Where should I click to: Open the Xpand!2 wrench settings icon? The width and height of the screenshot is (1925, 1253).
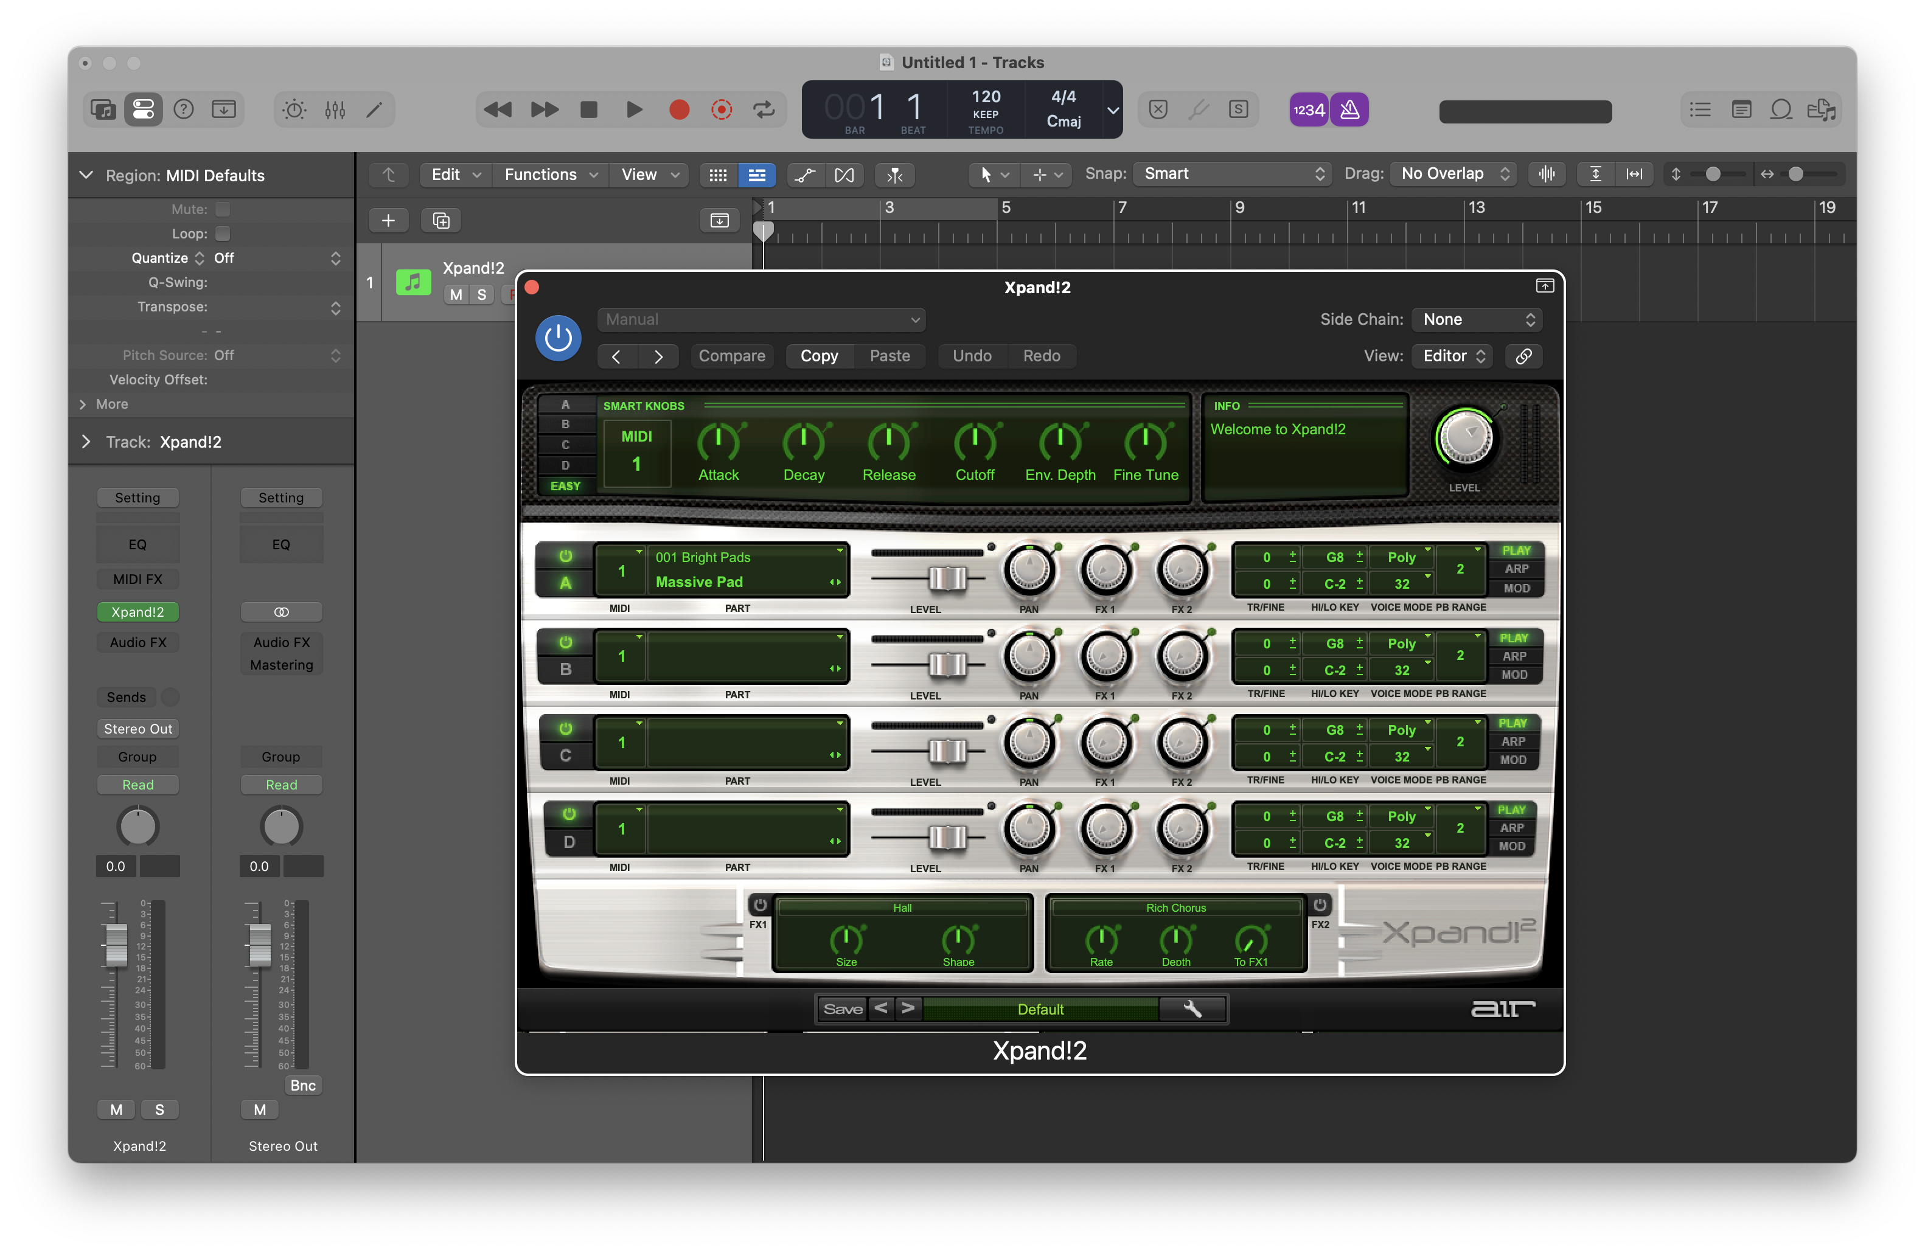click(x=1192, y=1009)
